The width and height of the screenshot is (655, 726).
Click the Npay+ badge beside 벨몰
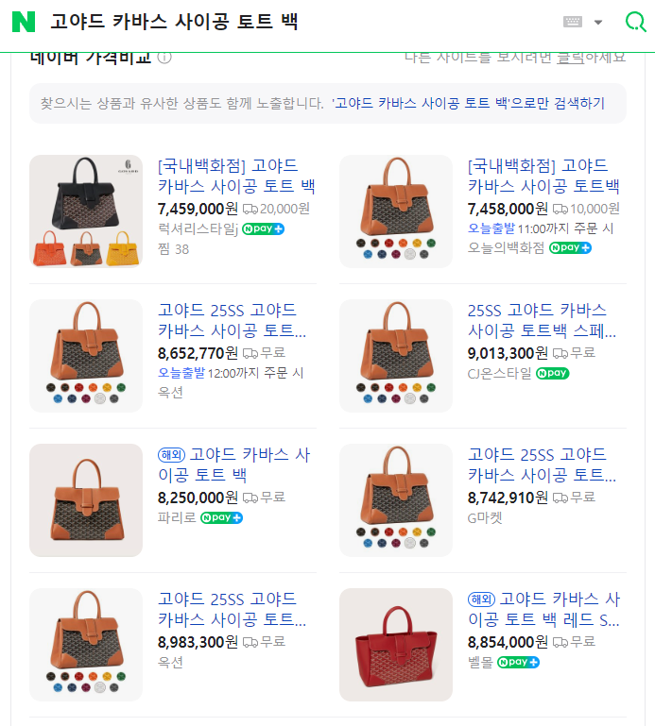coord(518,662)
